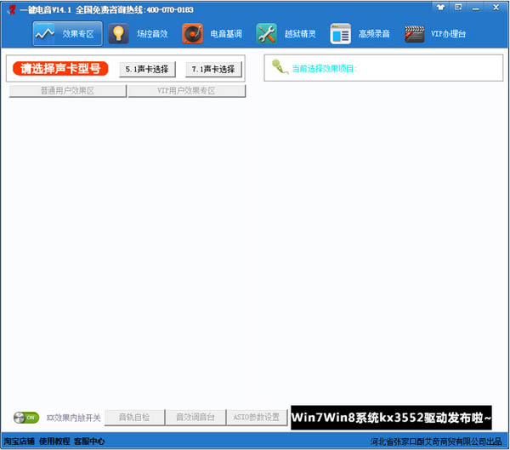Click the clapperboard VIP办理台 icon

(415, 34)
